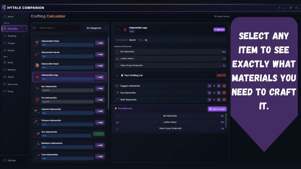This screenshot has width=301, height=169.
Task: Add Pickaxe Adamantite to the list
Action: [100, 122]
